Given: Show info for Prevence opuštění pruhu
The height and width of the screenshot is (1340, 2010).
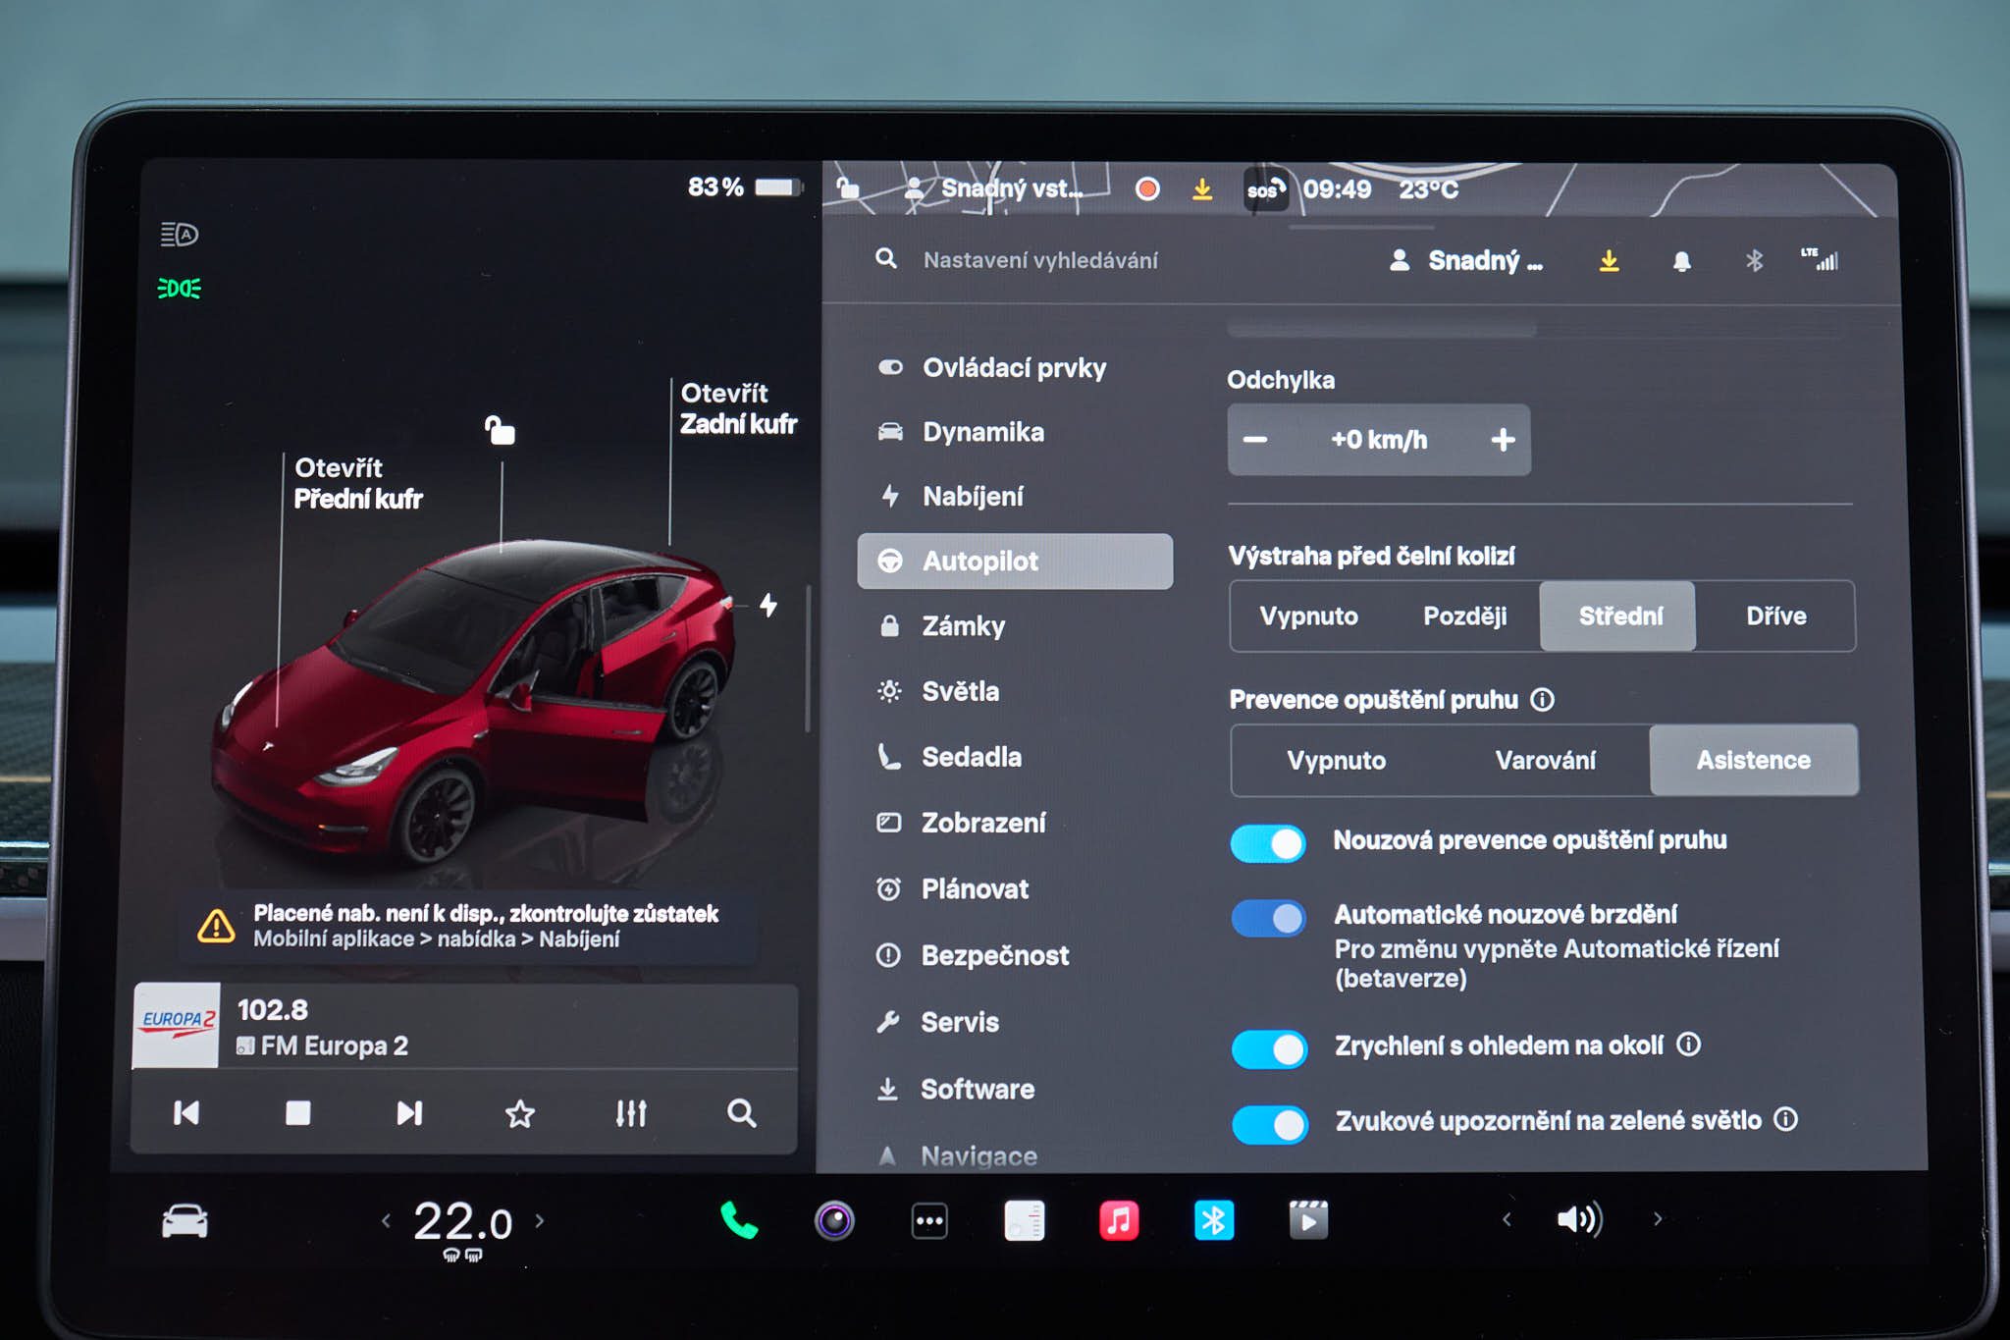Looking at the screenshot, I should click(x=1543, y=699).
